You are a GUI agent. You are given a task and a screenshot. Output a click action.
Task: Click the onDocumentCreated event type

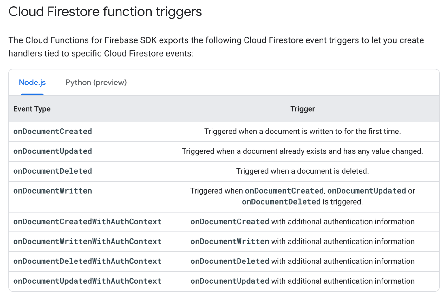pos(53,132)
